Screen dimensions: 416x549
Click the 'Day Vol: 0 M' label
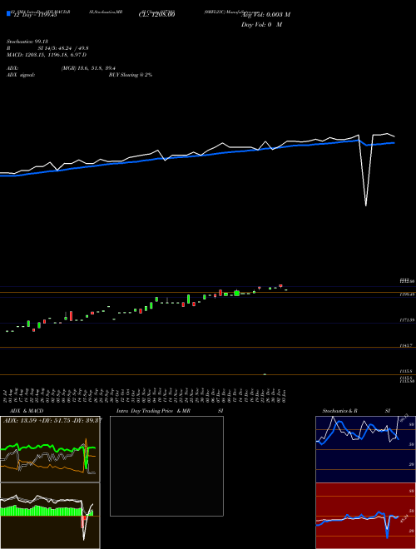click(x=261, y=24)
